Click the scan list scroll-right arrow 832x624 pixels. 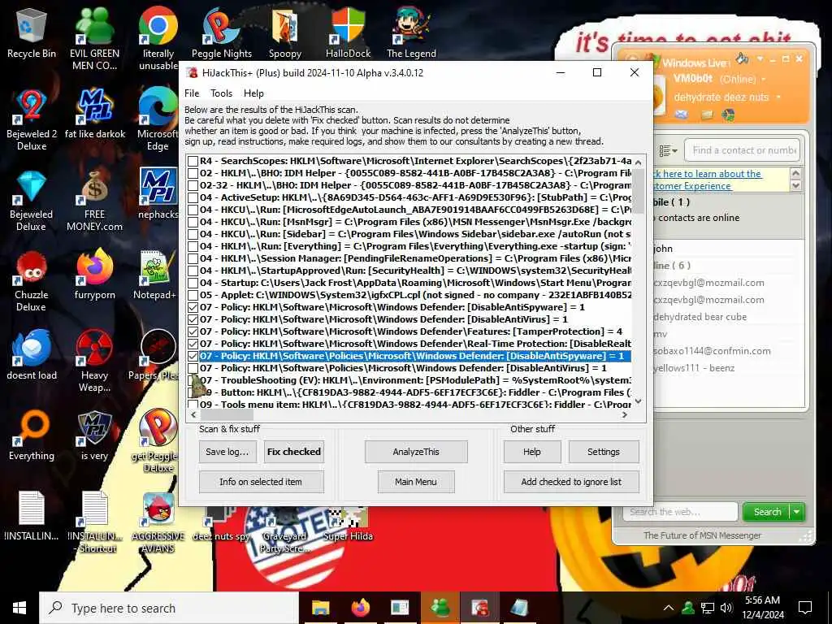tap(625, 415)
